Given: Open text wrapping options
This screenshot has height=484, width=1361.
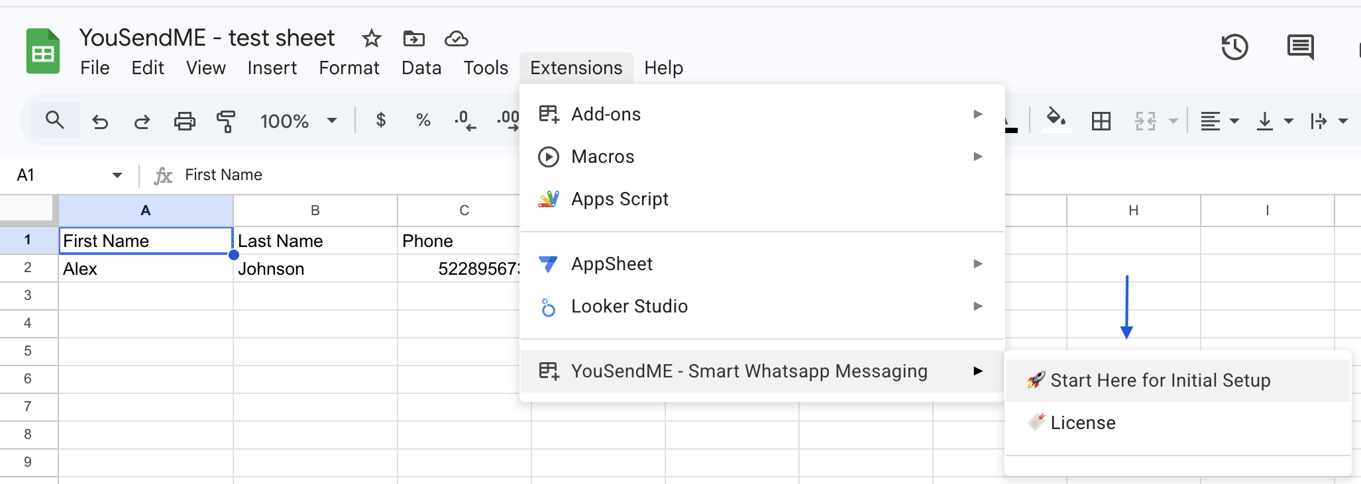Looking at the screenshot, I should 1319,121.
